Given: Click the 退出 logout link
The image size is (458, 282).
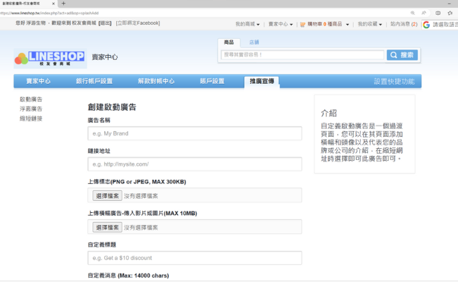Looking at the screenshot, I should pos(105,23).
